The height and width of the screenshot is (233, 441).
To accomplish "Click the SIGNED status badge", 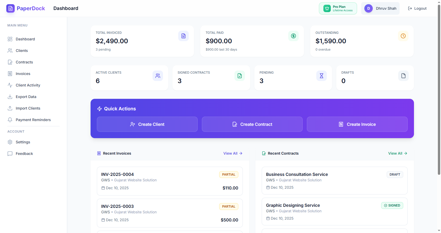I will tap(392, 205).
